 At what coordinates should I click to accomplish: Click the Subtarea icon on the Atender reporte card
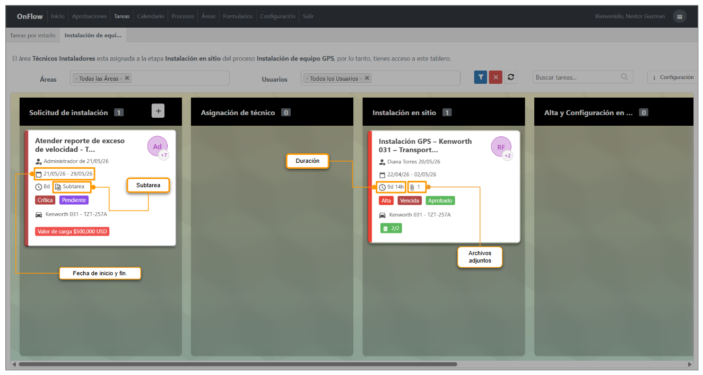(58, 187)
